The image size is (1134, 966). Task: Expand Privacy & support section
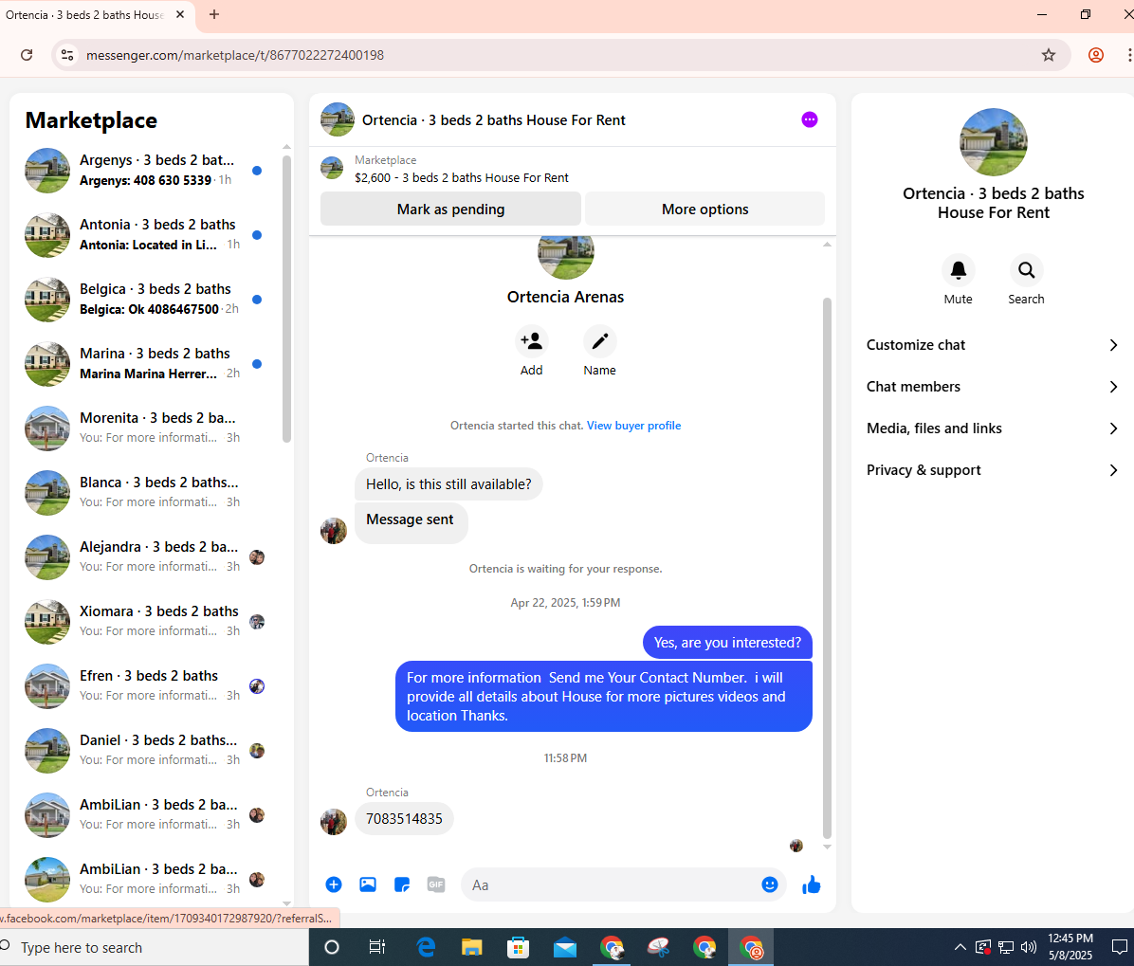click(992, 470)
